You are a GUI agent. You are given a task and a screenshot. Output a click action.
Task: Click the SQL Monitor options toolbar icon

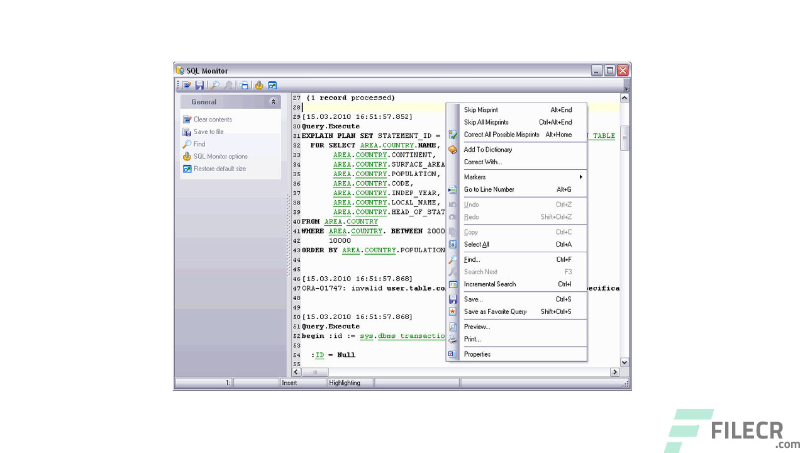(259, 86)
